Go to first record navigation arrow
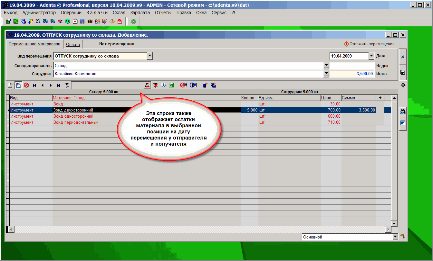This screenshot has height=261, width=433. coord(34,85)
